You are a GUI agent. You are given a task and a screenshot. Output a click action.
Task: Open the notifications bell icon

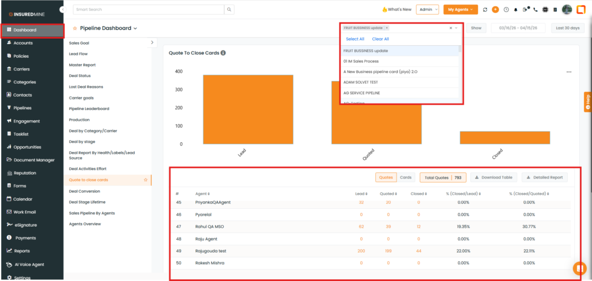click(x=515, y=10)
